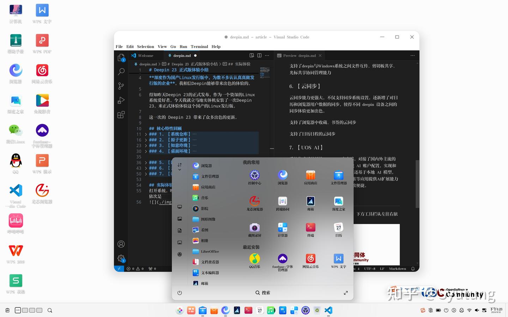Open terminal icon in dock
Image resolution: width=508 pixels, height=317 pixels.
pyautogui.click(x=248, y=310)
